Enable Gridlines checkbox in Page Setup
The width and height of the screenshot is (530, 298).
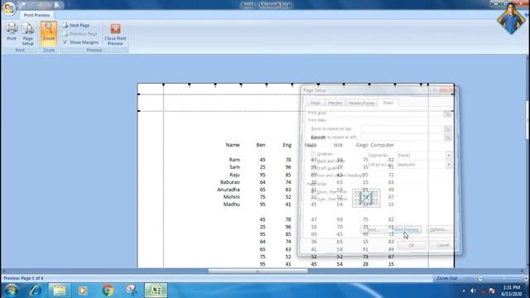pos(313,154)
